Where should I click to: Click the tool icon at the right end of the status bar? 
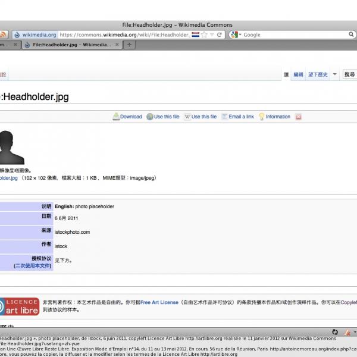347,332
